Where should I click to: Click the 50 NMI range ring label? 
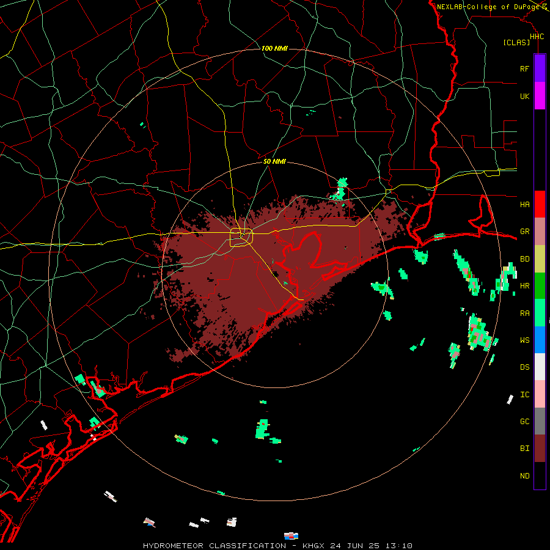coord(274,161)
